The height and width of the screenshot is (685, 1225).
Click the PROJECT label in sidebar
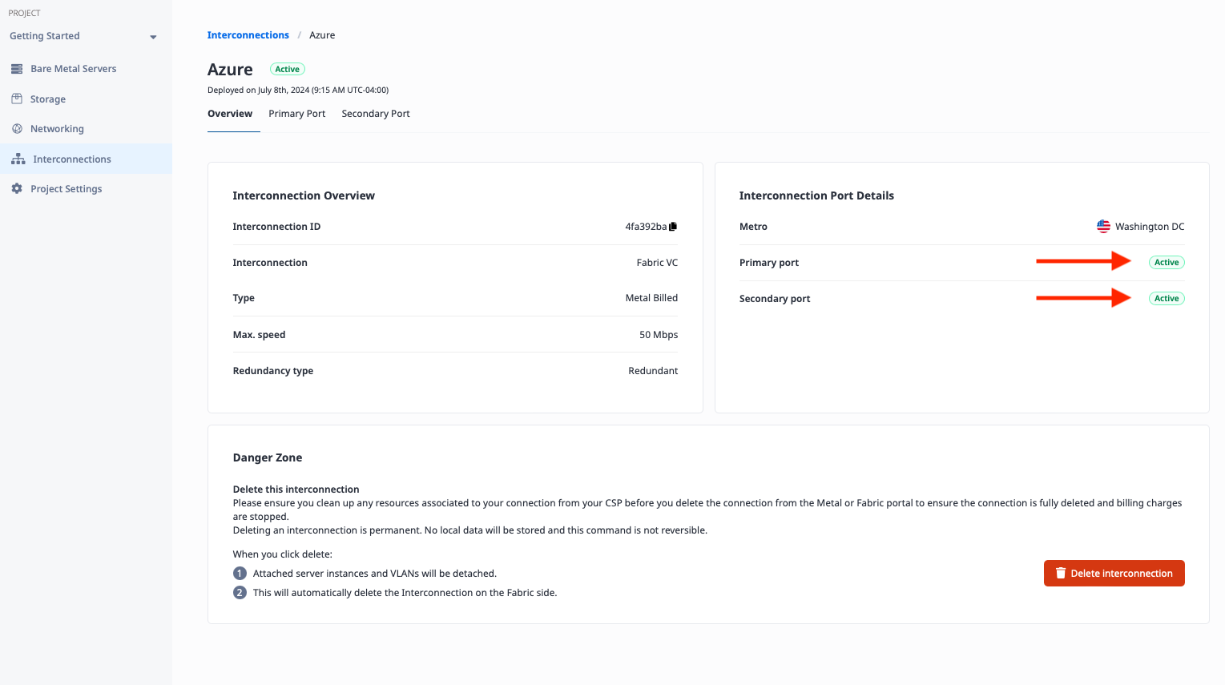click(24, 14)
